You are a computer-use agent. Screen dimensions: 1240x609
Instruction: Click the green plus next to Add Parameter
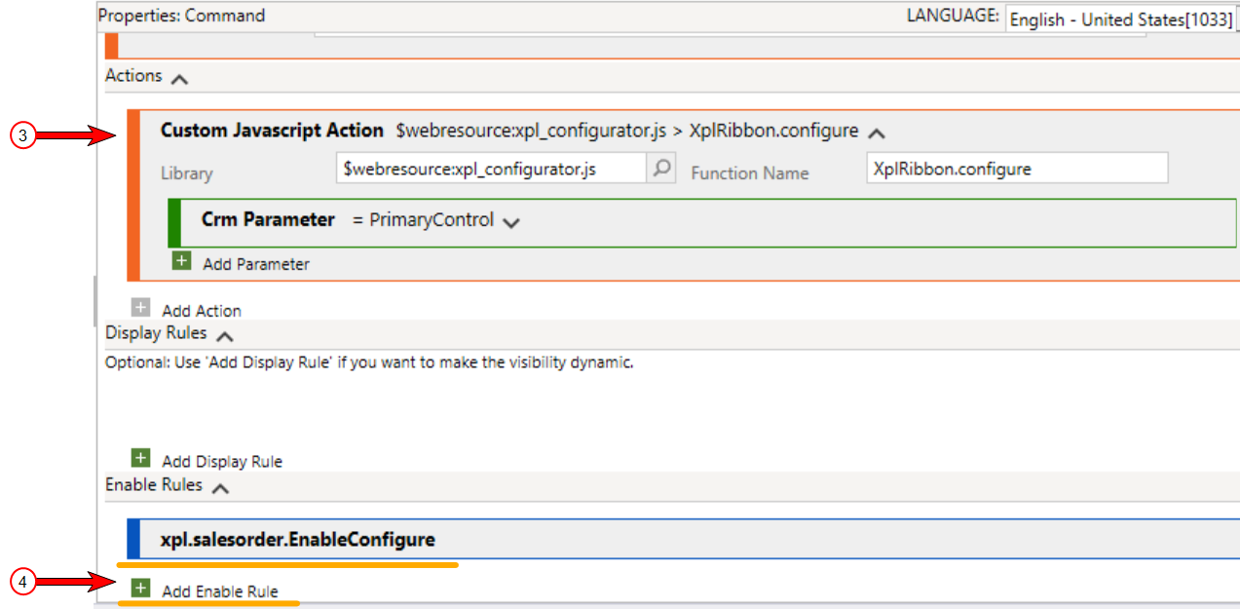(181, 261)
